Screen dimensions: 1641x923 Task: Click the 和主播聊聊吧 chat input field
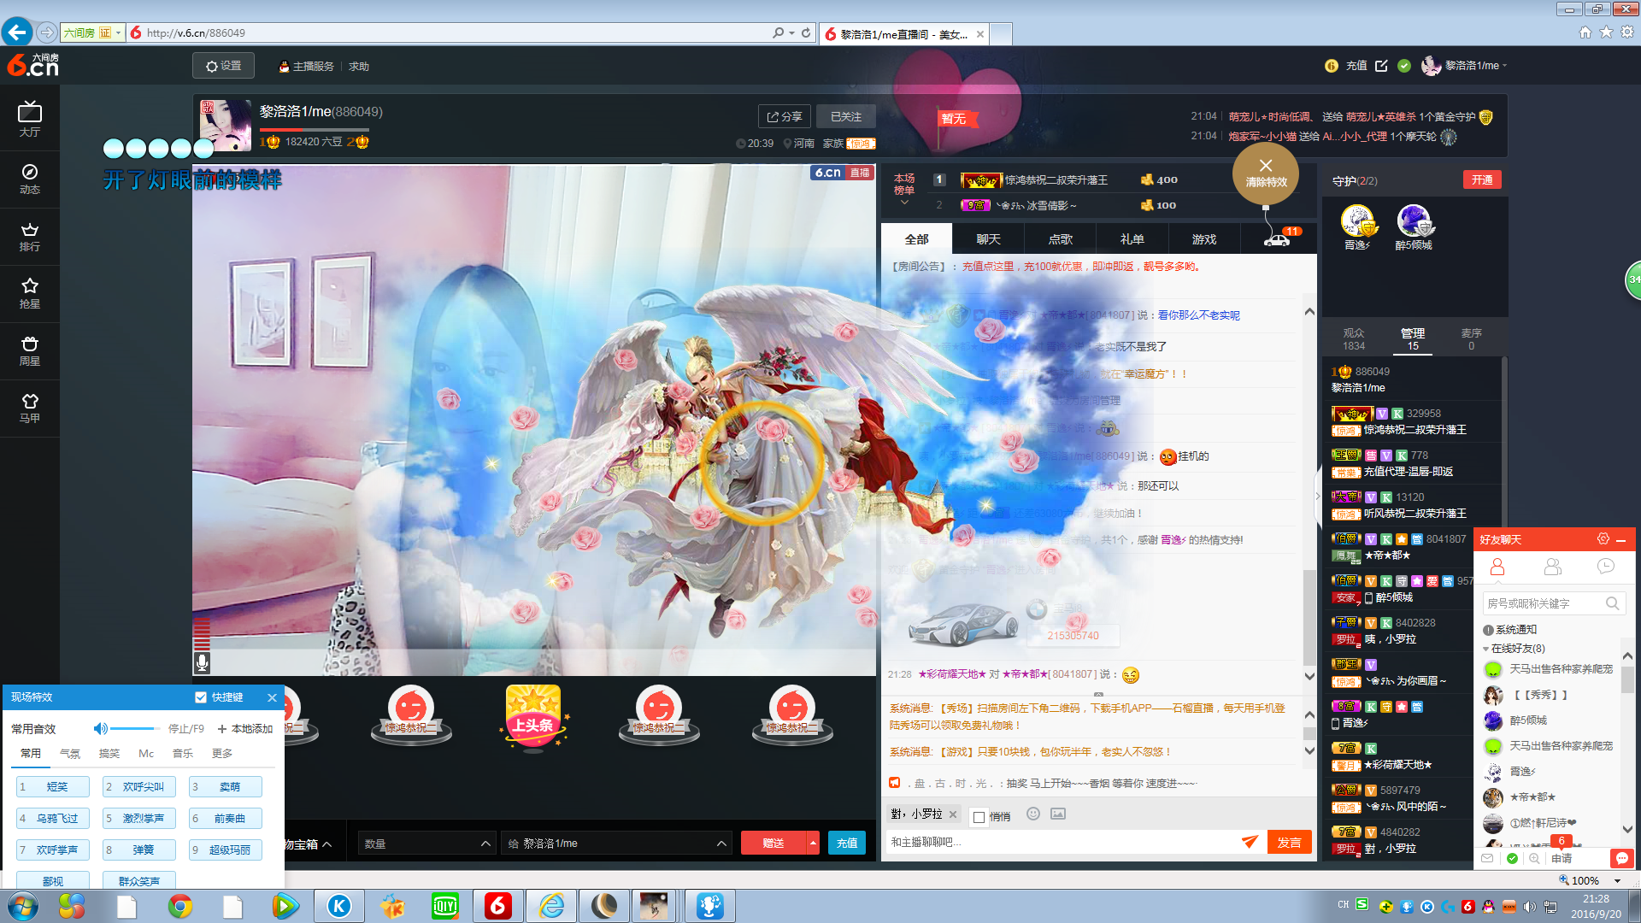click(1060, 843)
